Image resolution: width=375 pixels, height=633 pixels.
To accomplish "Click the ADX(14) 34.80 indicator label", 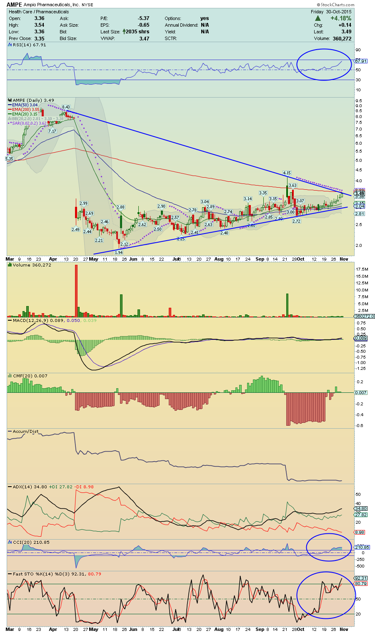I will point(30,487).
